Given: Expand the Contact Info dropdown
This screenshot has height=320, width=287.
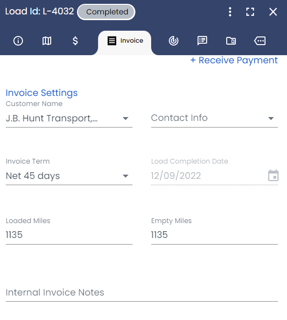Looking at the screenshot, I should (214, 119).
